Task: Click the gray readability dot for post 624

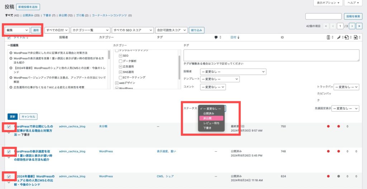Action: [x=338, y=176]
